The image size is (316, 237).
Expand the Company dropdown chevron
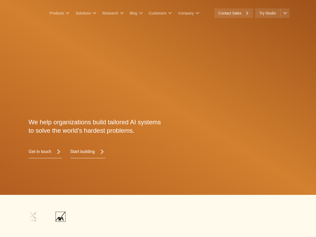tap(197, 13)
